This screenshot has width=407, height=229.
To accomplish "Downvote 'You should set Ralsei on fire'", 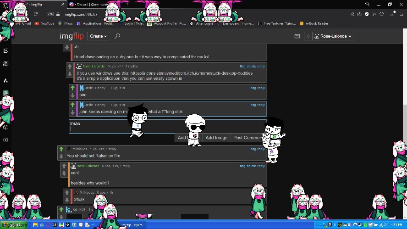I will pos(61,156).
